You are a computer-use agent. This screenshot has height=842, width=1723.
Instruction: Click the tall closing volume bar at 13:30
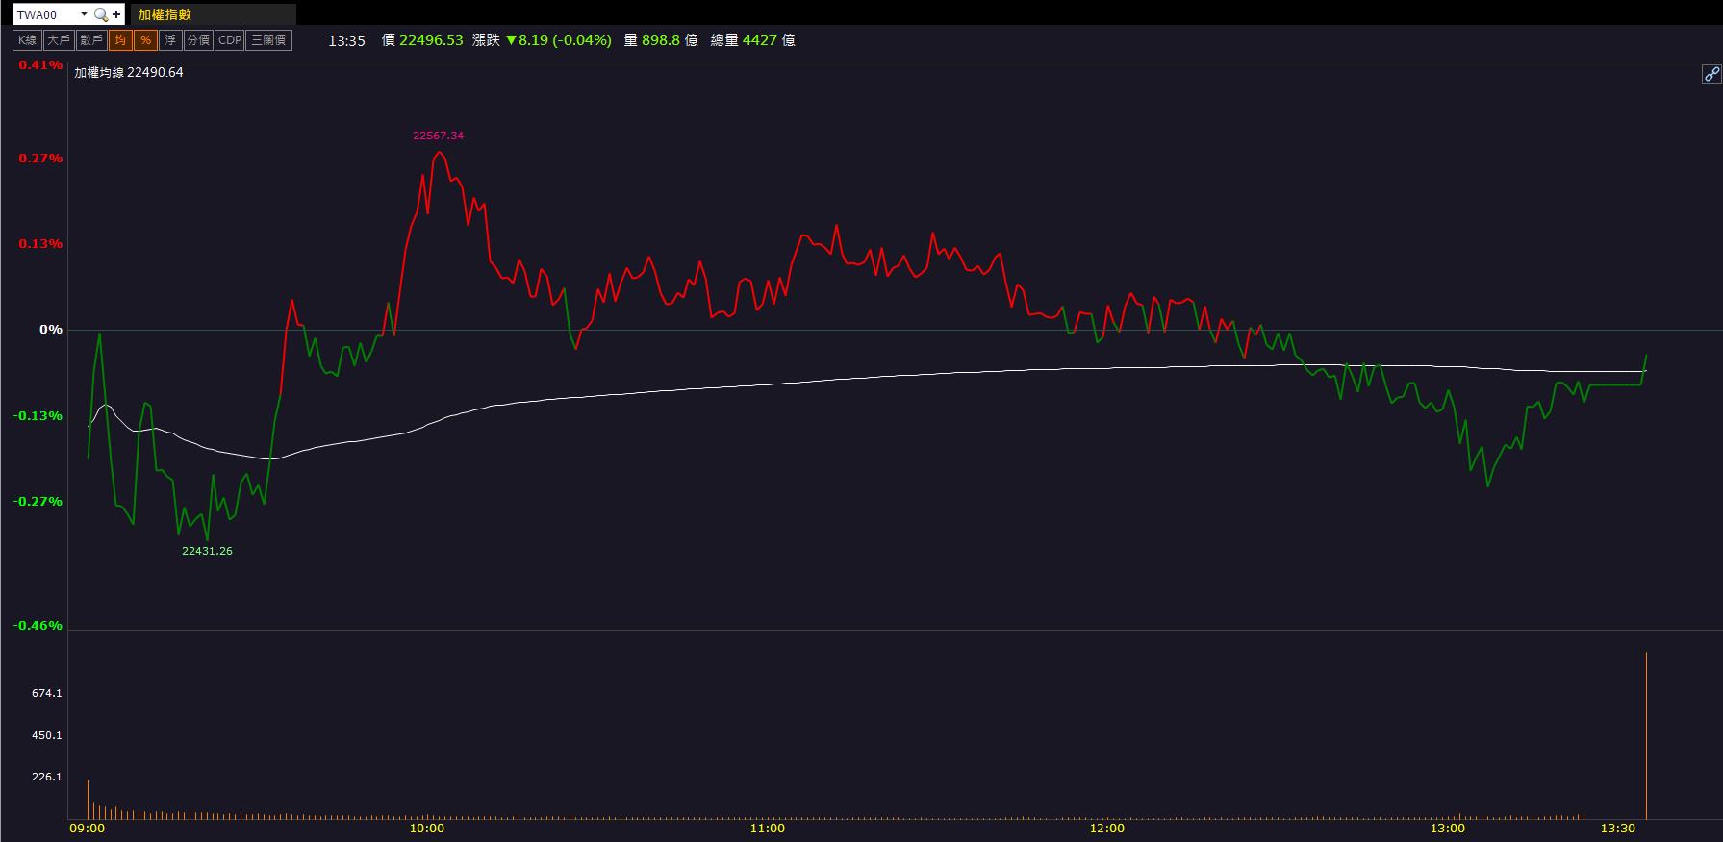[x=1646, y=735]
